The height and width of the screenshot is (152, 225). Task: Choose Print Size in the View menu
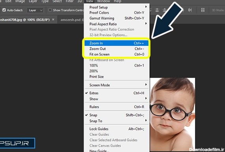click(x=116, y=77)
